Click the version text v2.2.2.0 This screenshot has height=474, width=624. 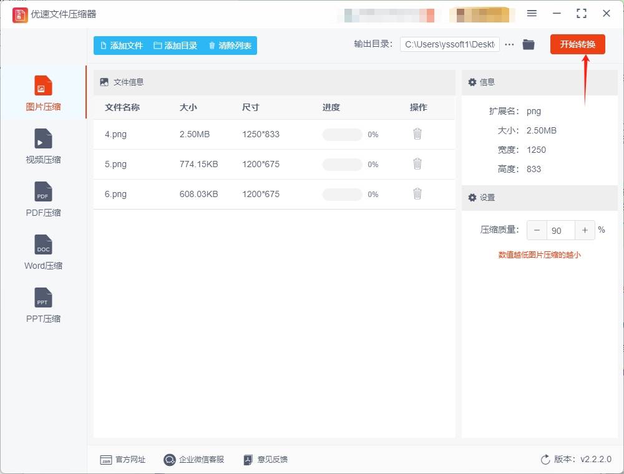point(596,459)
